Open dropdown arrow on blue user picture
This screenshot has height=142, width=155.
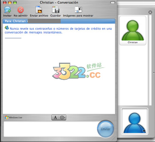coord(144,131)
